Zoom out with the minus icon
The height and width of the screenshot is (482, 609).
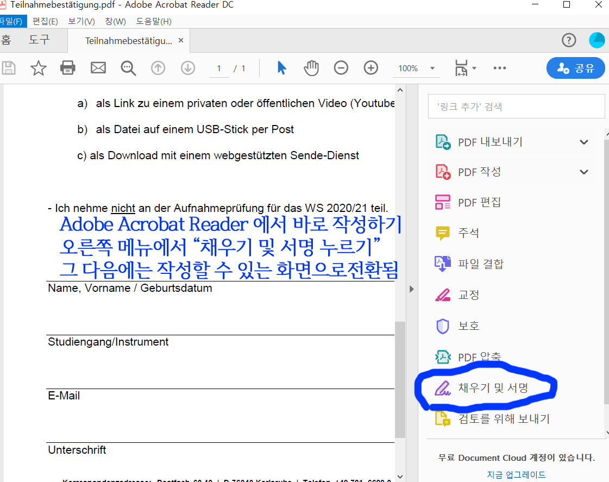341,68
